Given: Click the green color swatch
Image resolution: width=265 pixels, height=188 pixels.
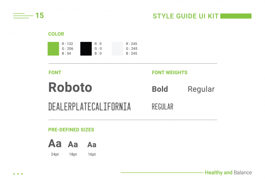Looking at the screenshot, I should pyautogui.click(x=53, y=49).
